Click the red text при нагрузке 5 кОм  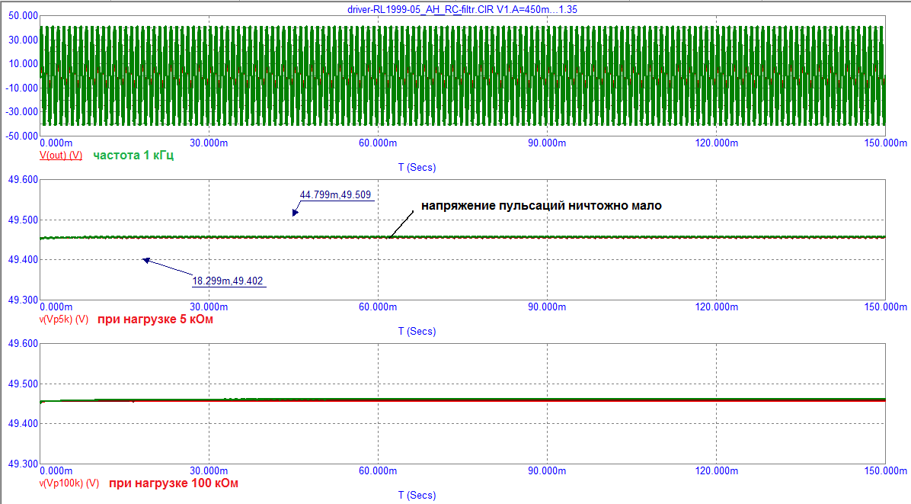click(x=155, y=319)
